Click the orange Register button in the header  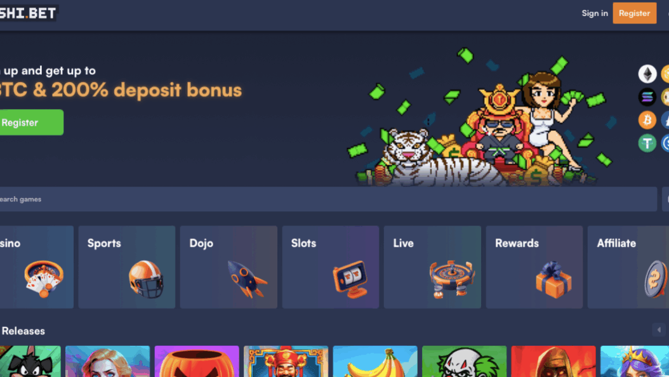635,13
